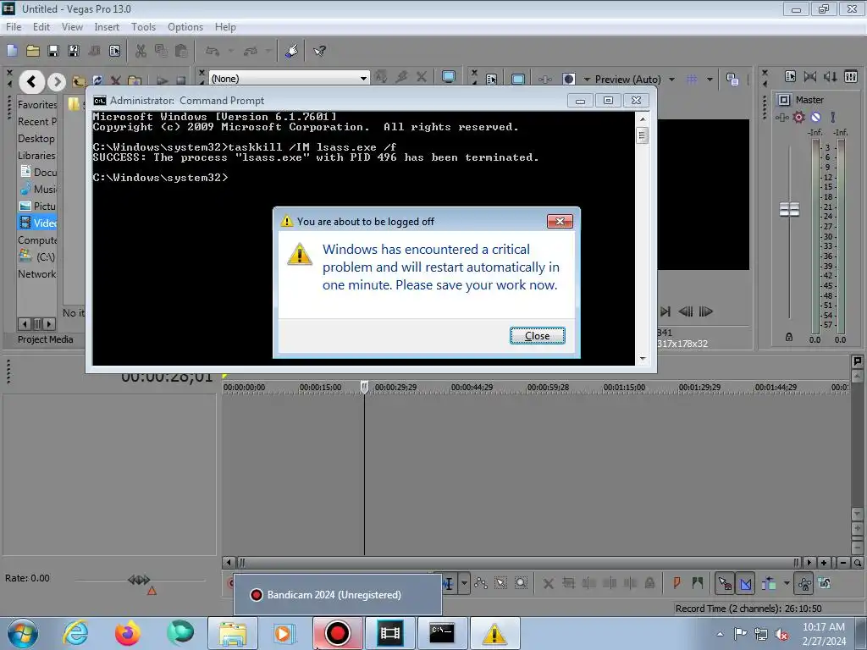
Task: Click the Cut scissors icon
Action: coord(141,52)
